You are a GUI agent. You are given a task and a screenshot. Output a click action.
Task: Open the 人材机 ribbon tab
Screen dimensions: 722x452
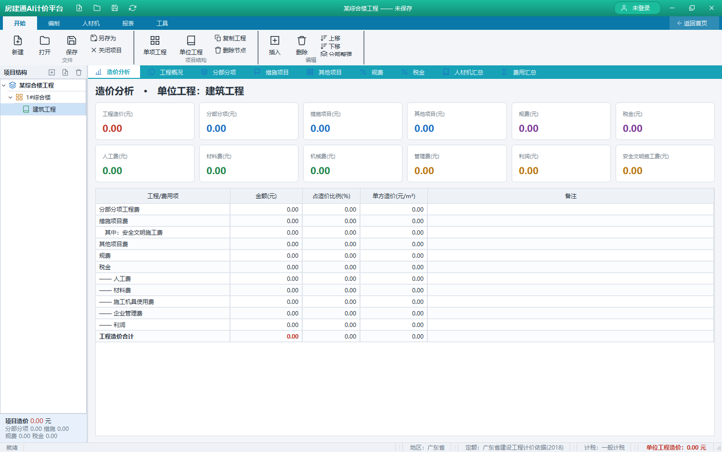[x=91, y=24]
